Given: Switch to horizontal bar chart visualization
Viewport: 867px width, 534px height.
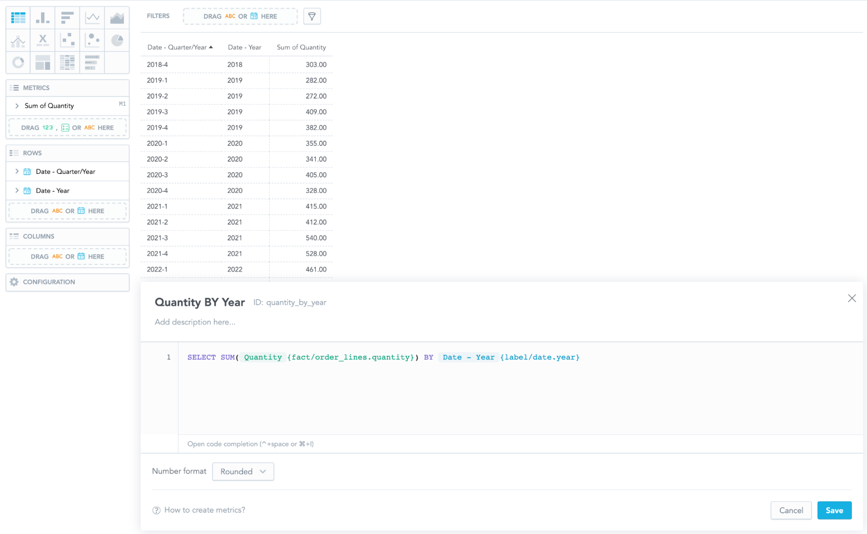Looking at the screenshot, I should (67, 18).
